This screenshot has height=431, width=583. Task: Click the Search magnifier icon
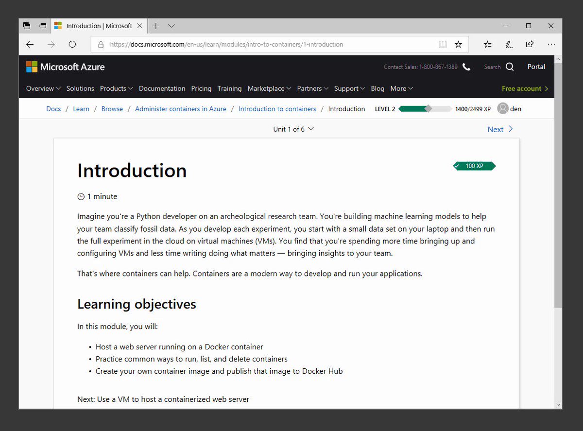pos(510,67)
